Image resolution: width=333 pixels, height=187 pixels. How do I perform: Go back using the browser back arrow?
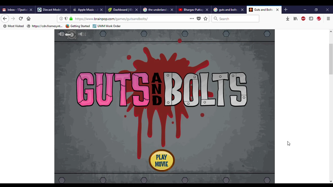(5, 19)
